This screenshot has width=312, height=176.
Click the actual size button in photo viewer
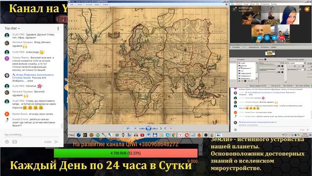pos(135,128)
